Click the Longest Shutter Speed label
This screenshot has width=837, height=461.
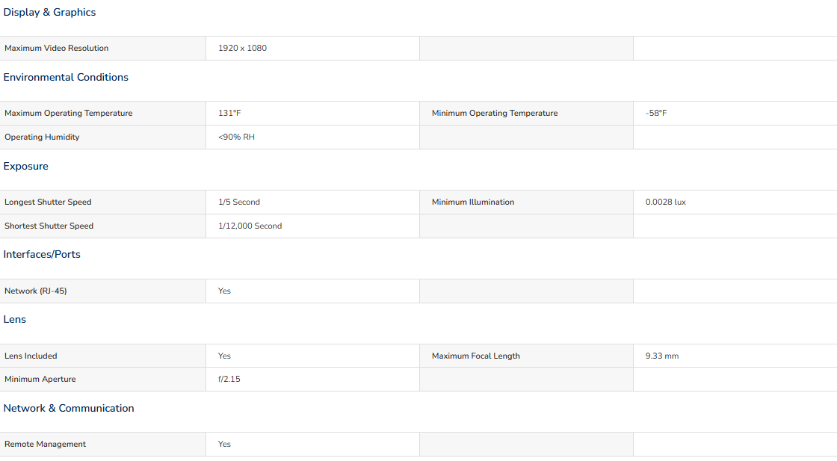tap(48, 202)
